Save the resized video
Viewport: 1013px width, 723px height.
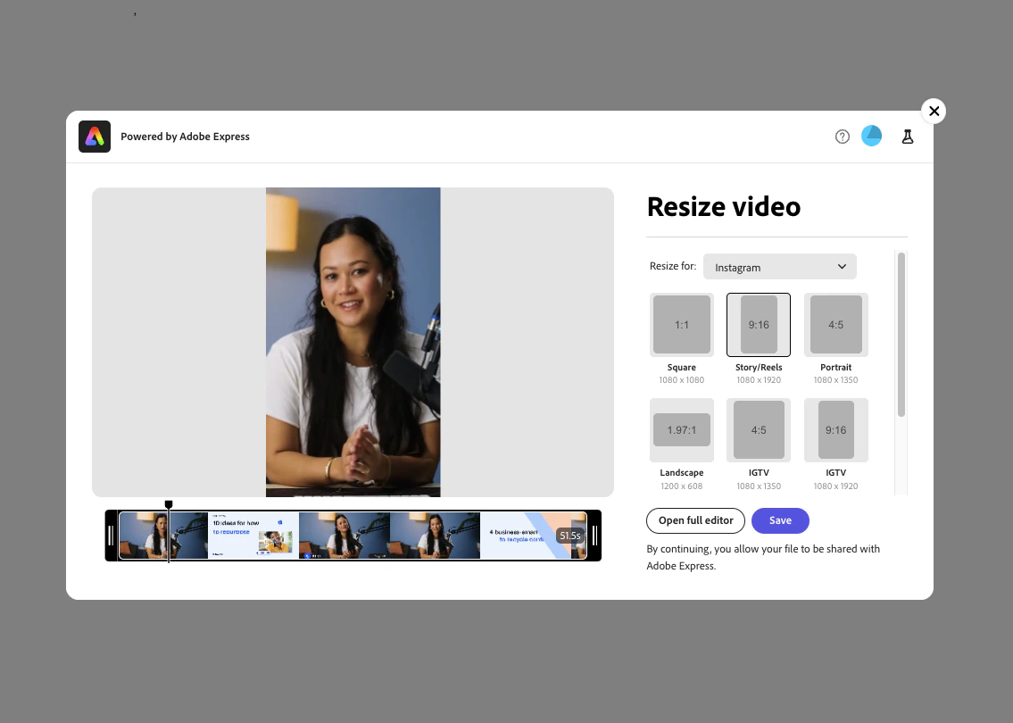point(780,520)
